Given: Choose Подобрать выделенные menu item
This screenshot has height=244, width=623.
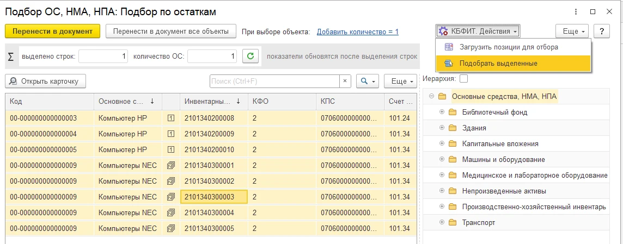Looking at the screenshot, I should click(x=514, y=64).
